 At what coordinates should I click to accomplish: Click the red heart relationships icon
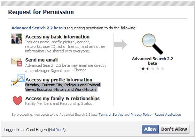[17, 101]
